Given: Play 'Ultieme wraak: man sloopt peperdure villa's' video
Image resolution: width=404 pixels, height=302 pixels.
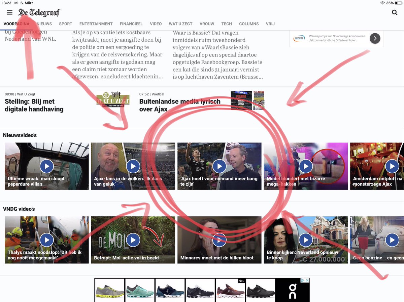Looking at the screenshot, I should (x=47, y=166).
